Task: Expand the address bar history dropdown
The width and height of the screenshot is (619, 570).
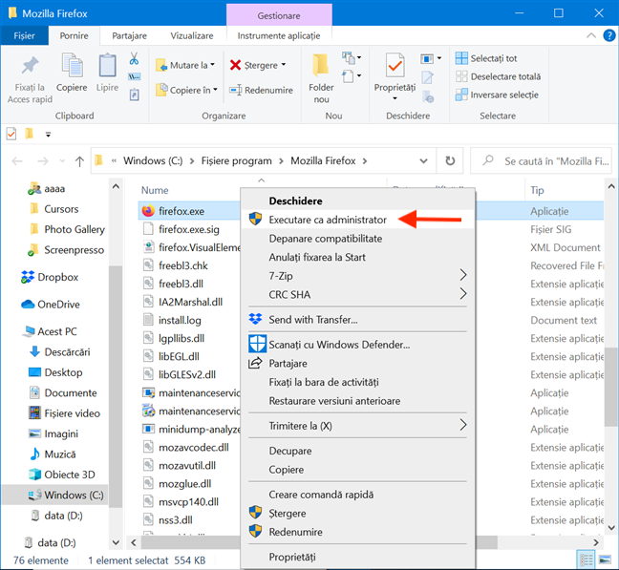Action: [423, 161]
